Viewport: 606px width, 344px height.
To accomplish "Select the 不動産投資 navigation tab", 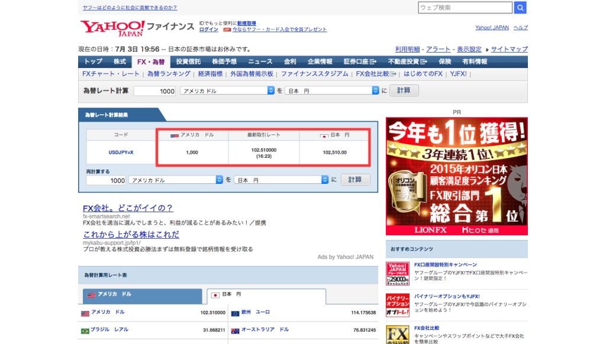I will point(407,61).
